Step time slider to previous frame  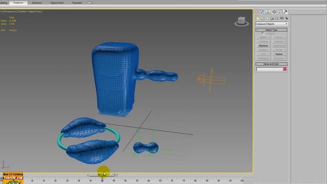point(88,175)
